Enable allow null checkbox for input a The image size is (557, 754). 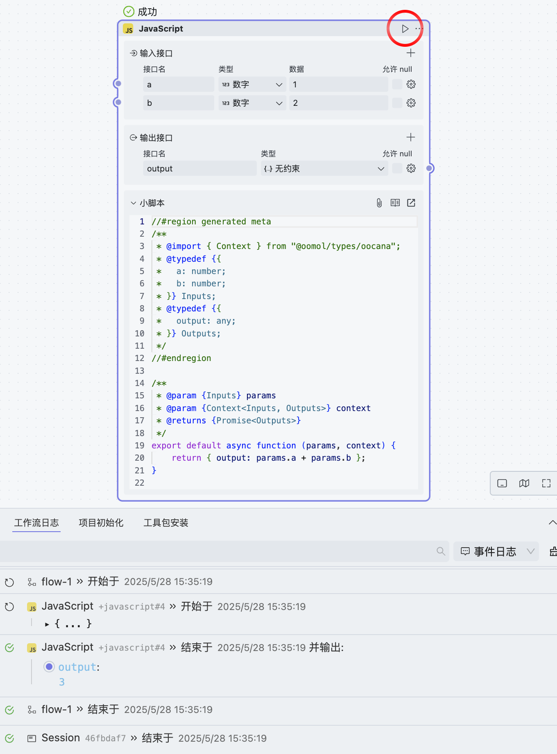(397, 85)
